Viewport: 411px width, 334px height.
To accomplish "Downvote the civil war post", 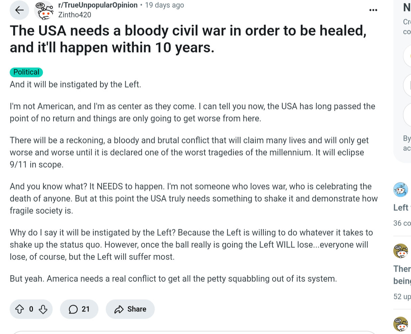I will 43,309.
